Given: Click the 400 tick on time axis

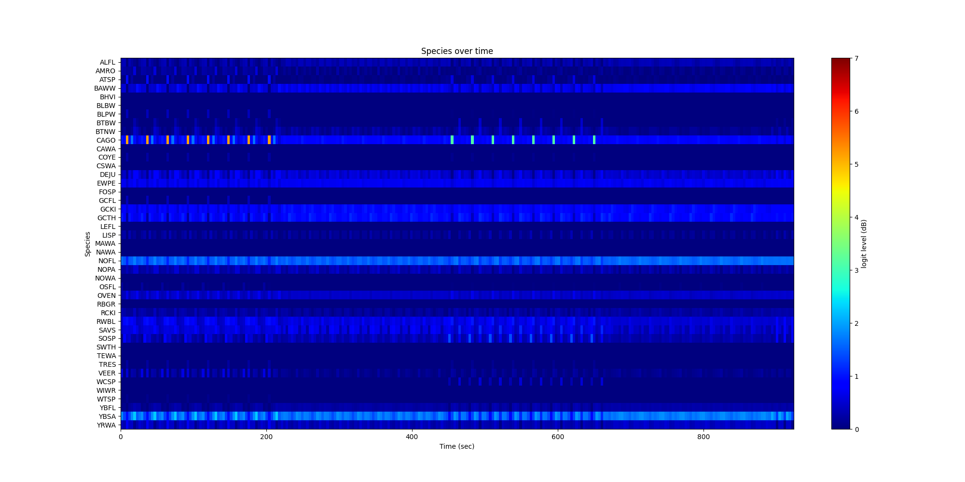Looking at the screenshot, I should 412,437.
